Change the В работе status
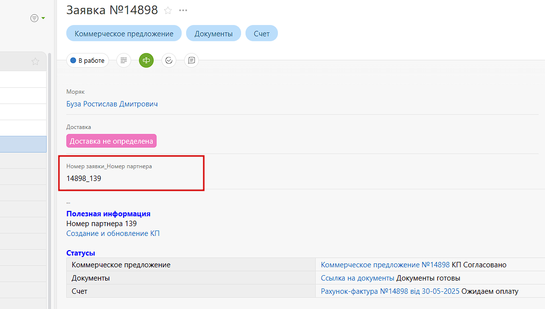The width and height of the screenshot is (545, 309). tap(87, 60)
